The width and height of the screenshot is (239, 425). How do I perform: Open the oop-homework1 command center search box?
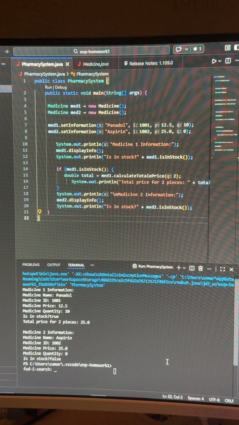[x=92, y=51]
